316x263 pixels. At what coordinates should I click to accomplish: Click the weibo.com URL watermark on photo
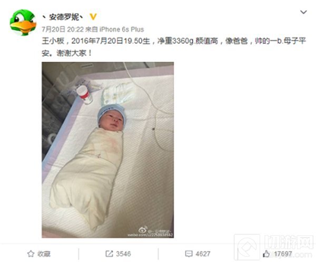150,235
